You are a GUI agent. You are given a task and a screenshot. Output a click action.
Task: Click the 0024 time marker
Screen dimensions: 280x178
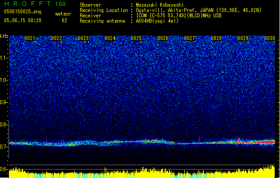tap(110, 38)
